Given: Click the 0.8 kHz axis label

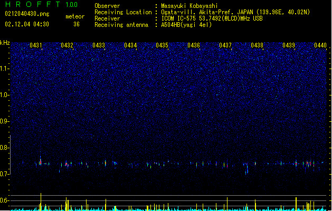Looking at the screenshot, I should [4, 148].
